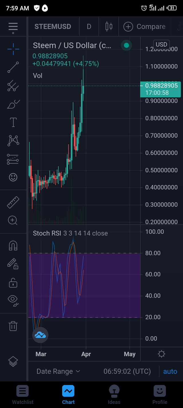This screenshot has height=408, width=183.
Task: Hide all drawings with eye icon
Action: pyautogui.click(x=13, y=300)
